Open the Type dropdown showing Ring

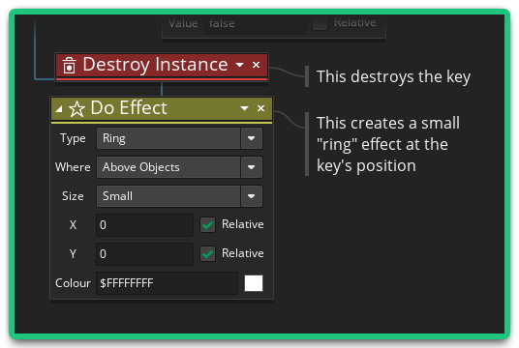179,138
